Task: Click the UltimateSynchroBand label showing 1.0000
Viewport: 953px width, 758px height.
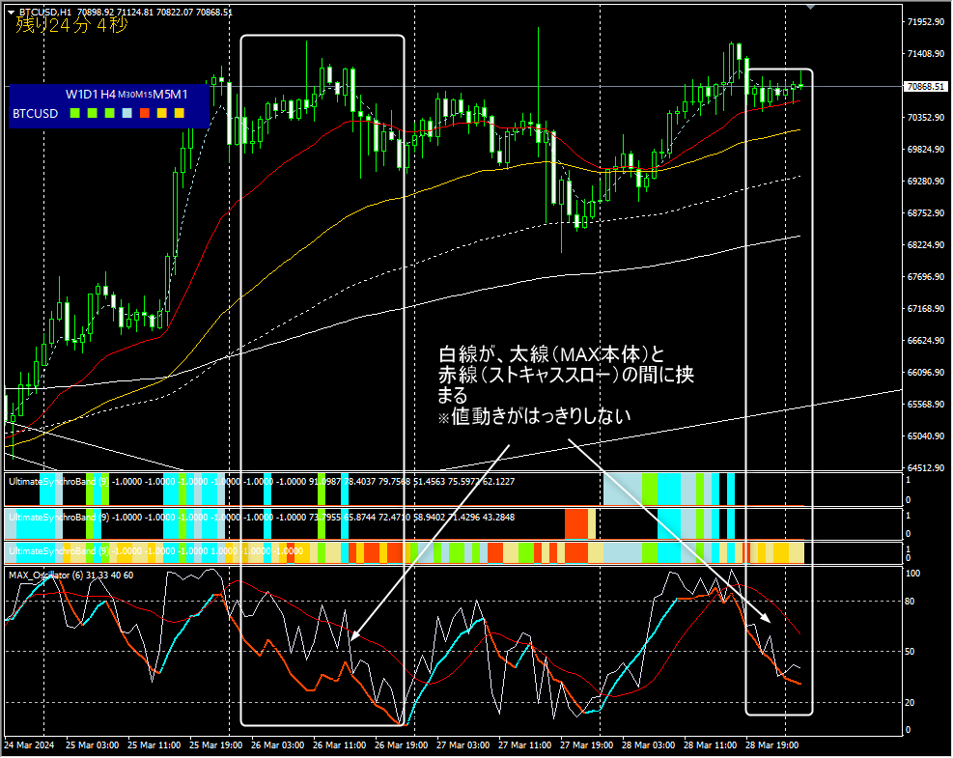Action: (x=155, y=551)
